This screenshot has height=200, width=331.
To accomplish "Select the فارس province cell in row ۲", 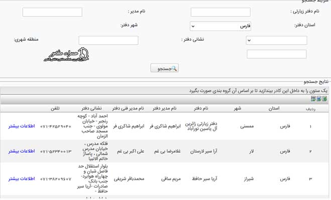I will tap(285, 151).
